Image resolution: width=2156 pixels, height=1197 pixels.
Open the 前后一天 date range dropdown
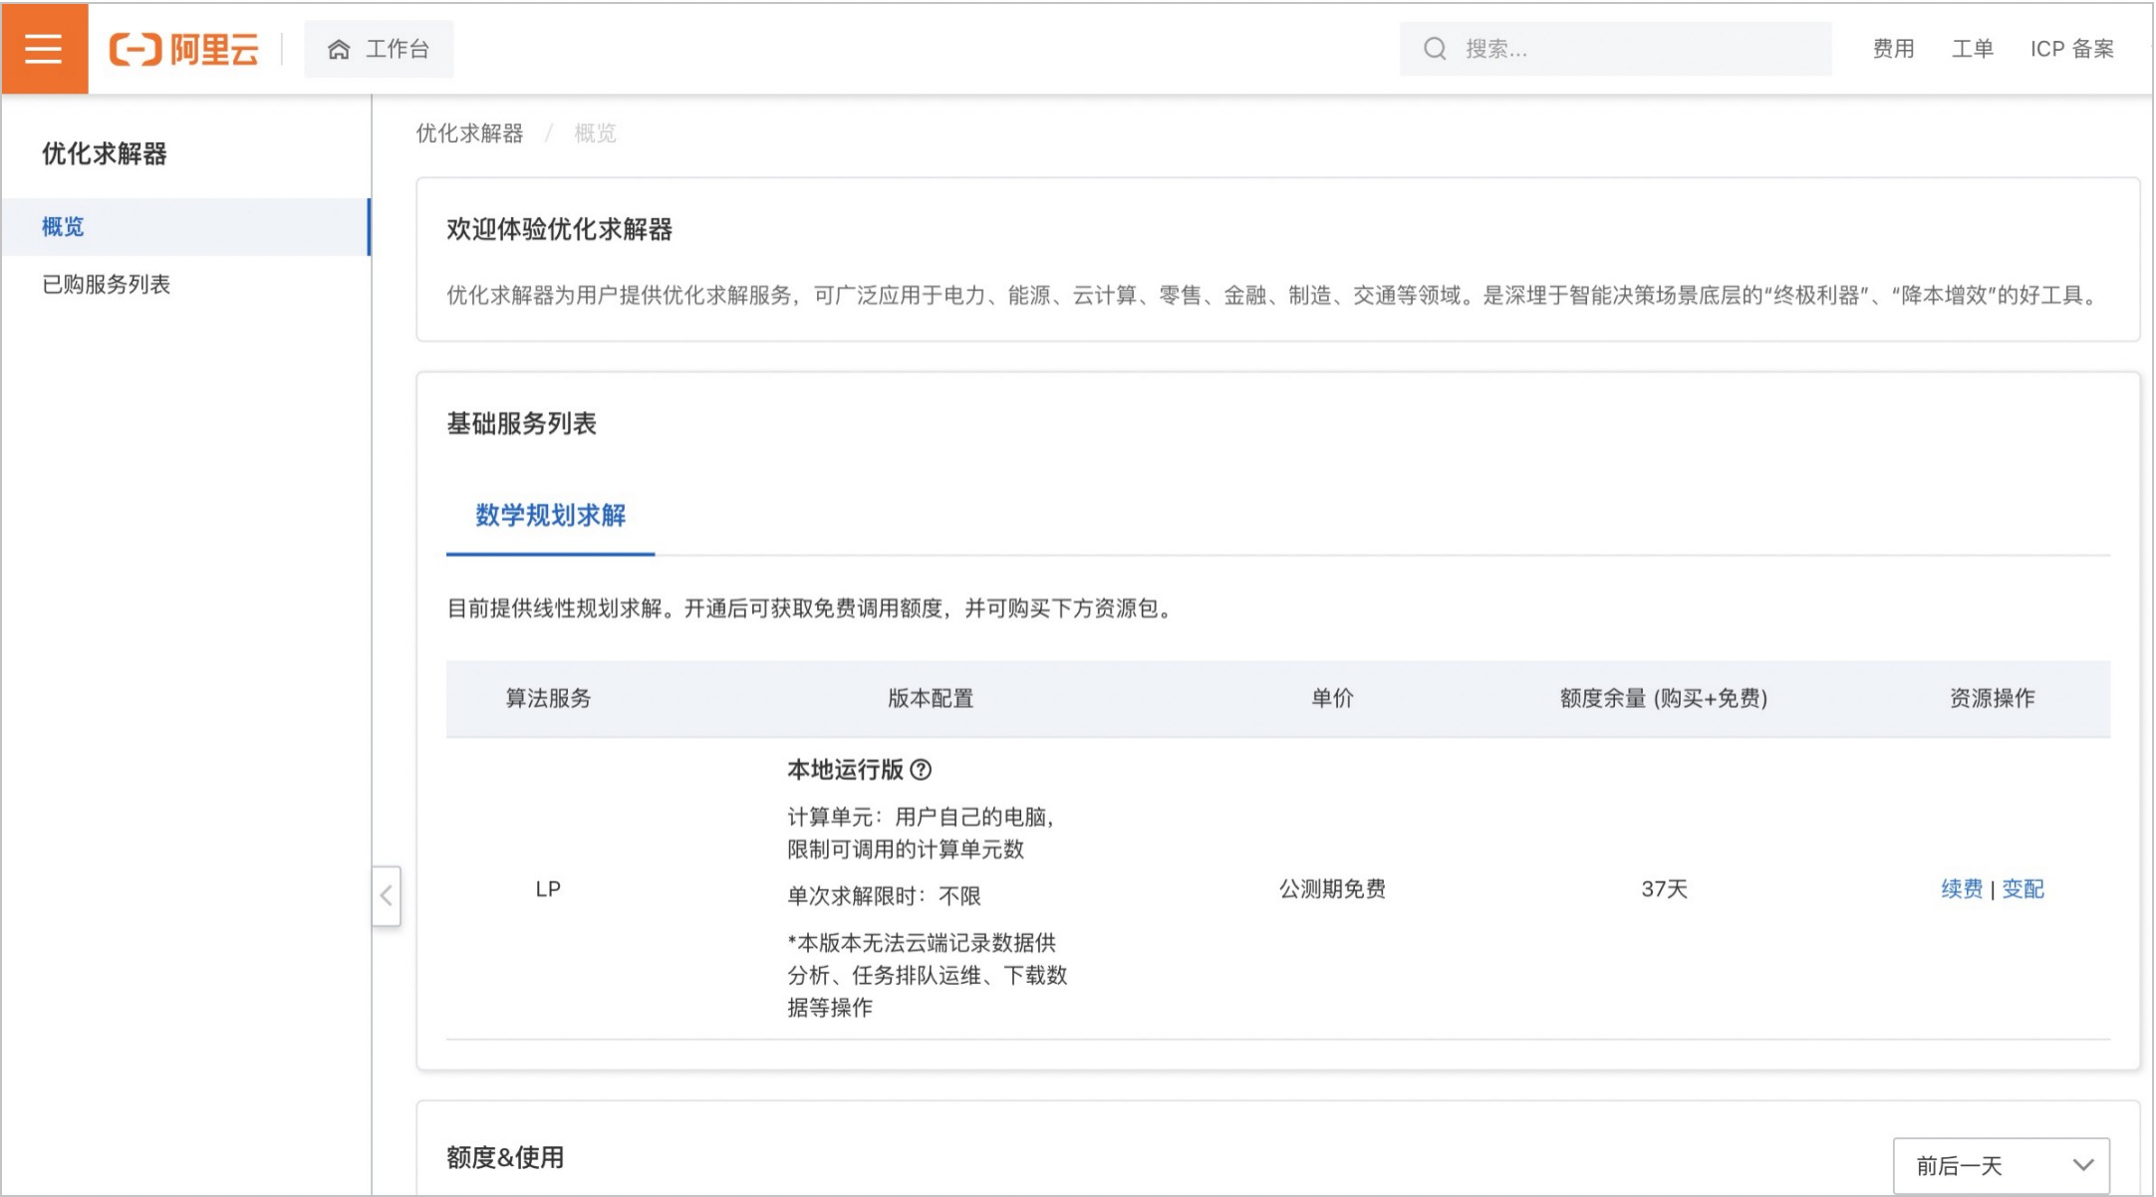2001,1165
